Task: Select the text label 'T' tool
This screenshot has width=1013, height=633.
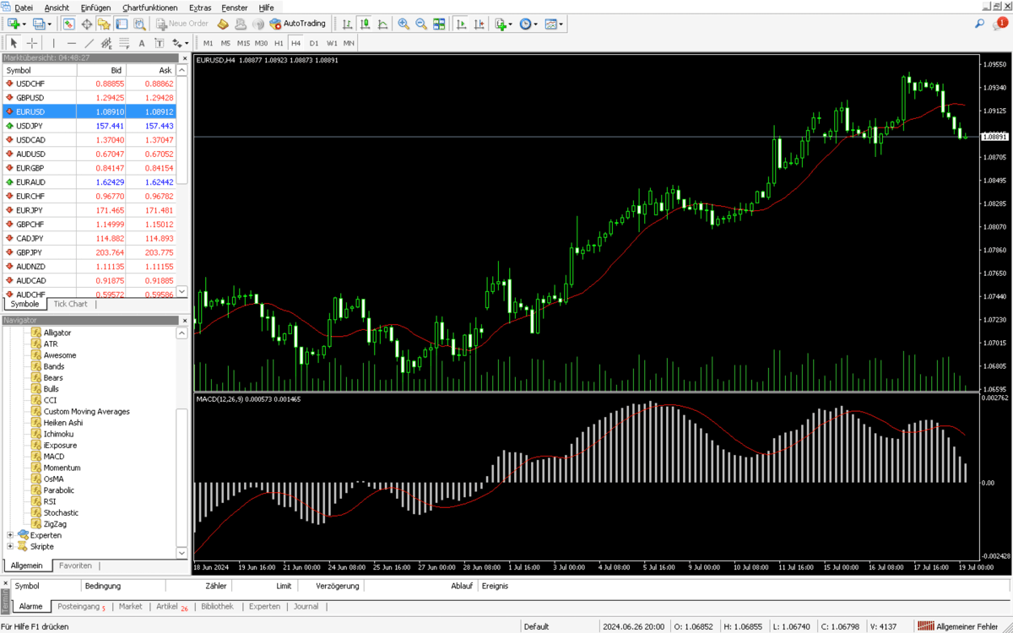Action: (159, 43)
